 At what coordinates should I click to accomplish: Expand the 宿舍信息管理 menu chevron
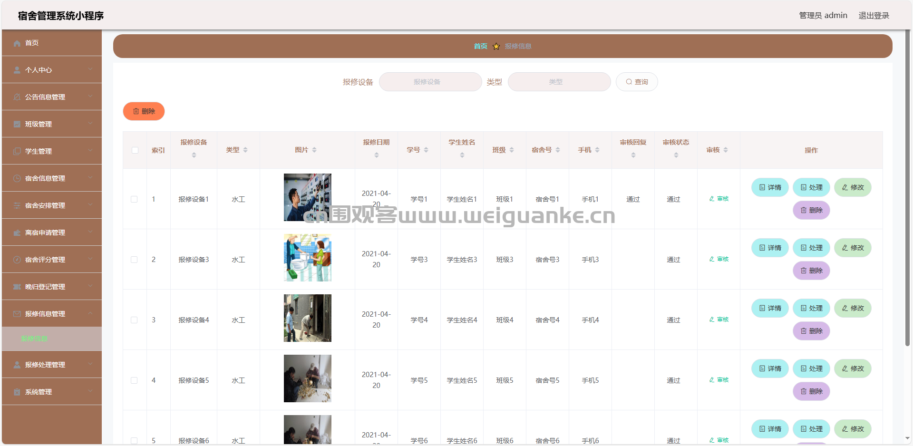90,178
